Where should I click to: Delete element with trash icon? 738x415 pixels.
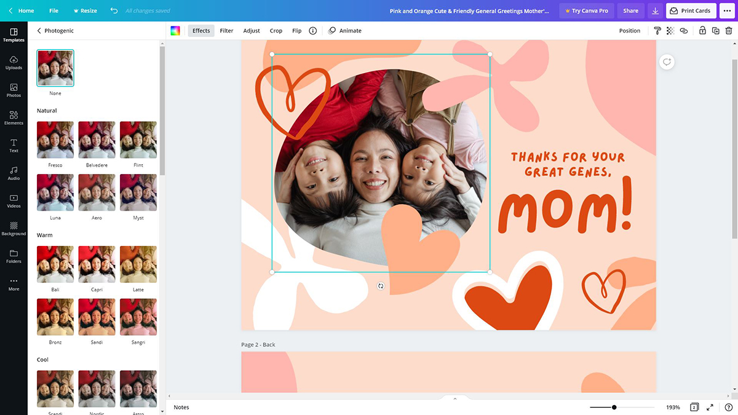click(729, 31)
